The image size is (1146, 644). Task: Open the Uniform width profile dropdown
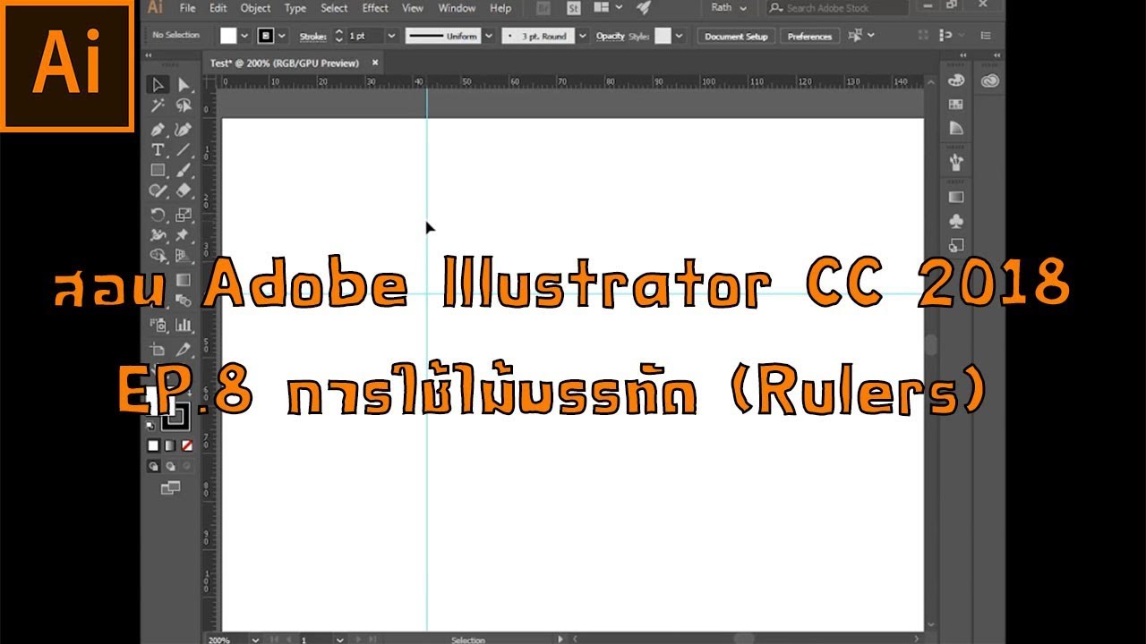click(487, 37)
